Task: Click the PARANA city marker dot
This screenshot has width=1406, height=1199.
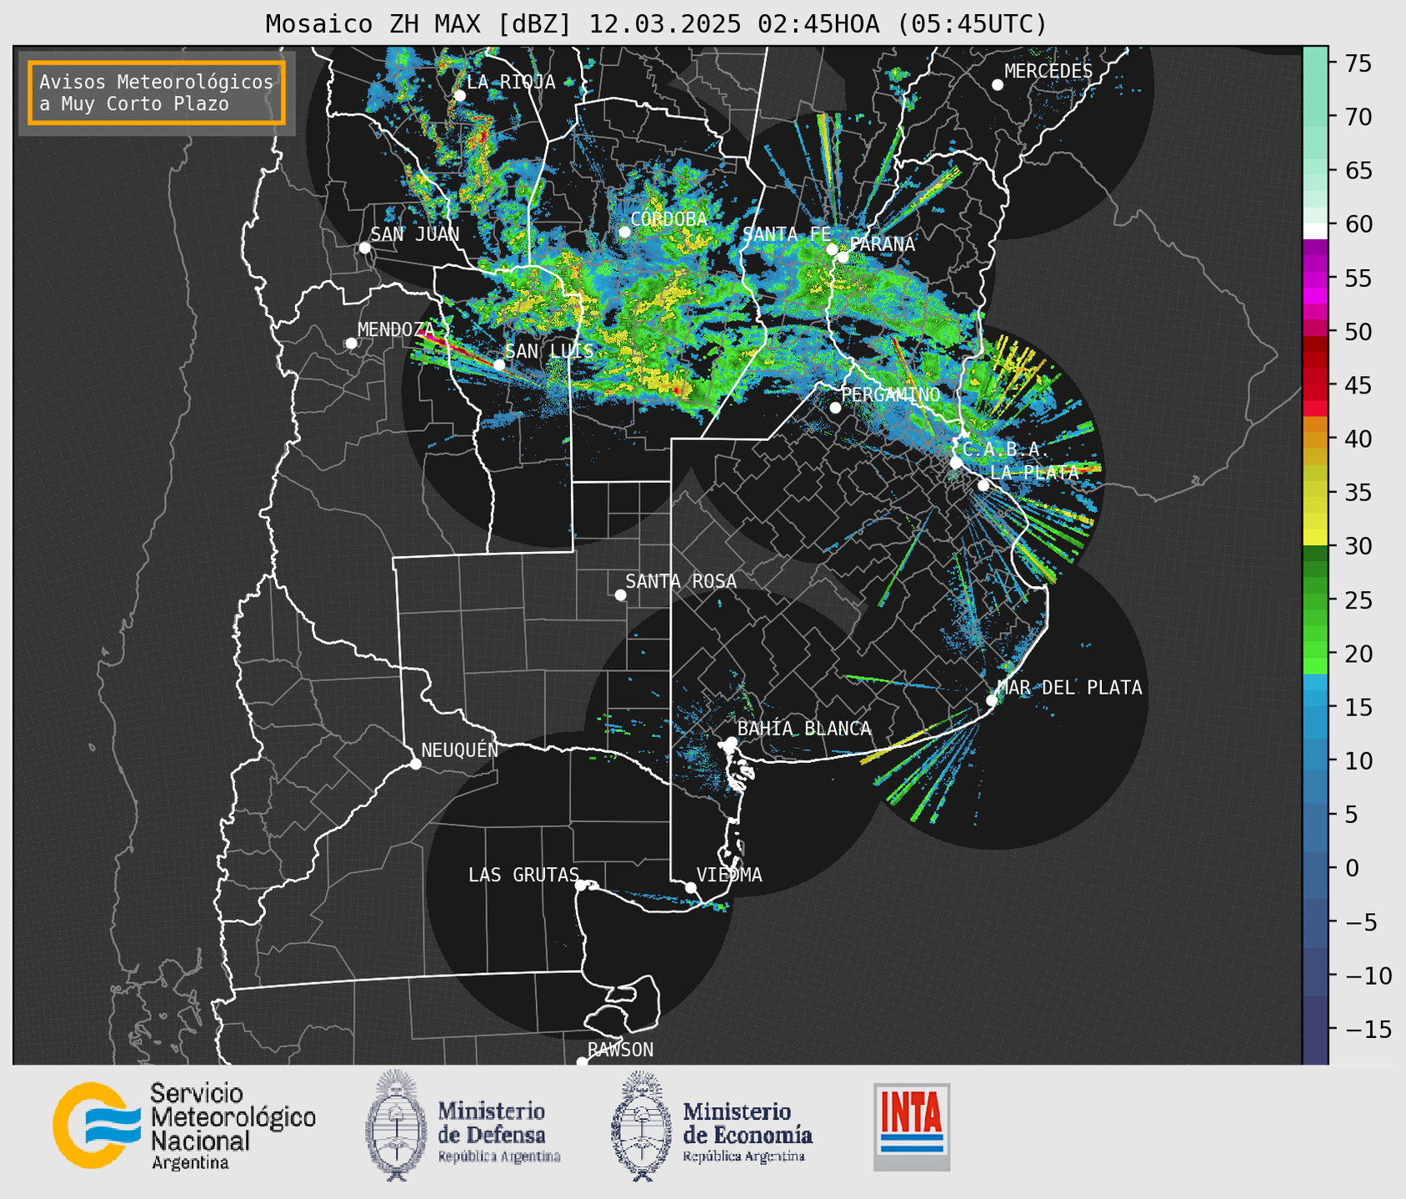Action: point(843,257)
